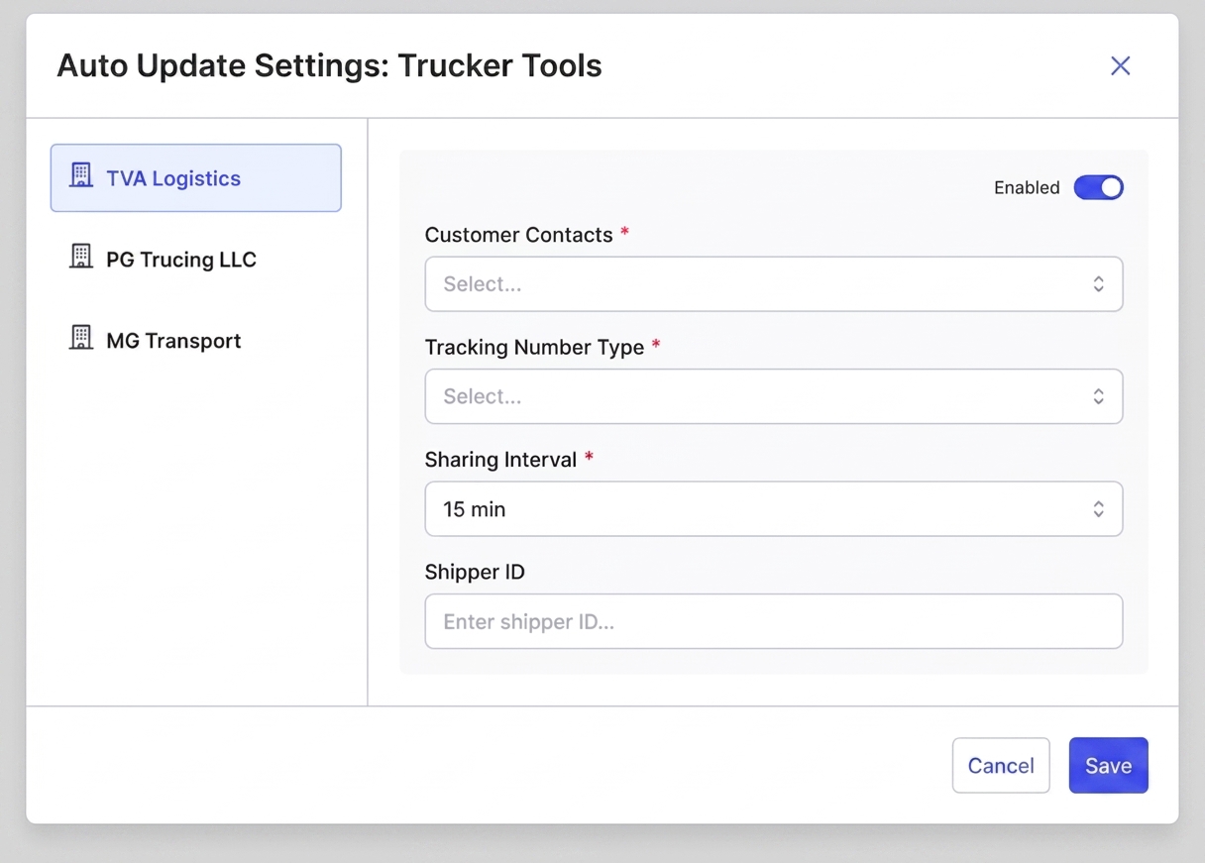Click the Customer Contacts field label
The image size is (1205, 863).
tap(518, 235)
